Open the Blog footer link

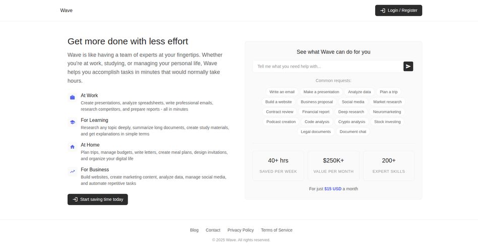click(194, 230)
